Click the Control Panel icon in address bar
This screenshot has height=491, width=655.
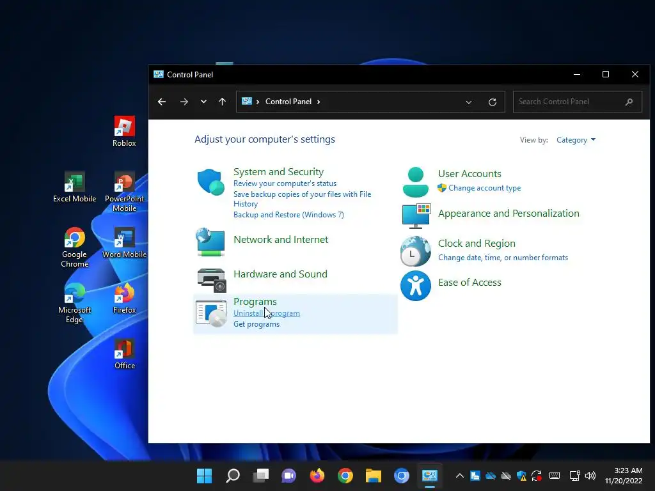click(x=247, y=102)
